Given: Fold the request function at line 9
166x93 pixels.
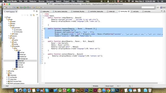Looking at the screenshot, I should pyautogui.click(x=44, y=29).
